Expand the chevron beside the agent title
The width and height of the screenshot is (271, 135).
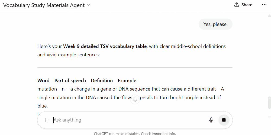coord(88,5)
